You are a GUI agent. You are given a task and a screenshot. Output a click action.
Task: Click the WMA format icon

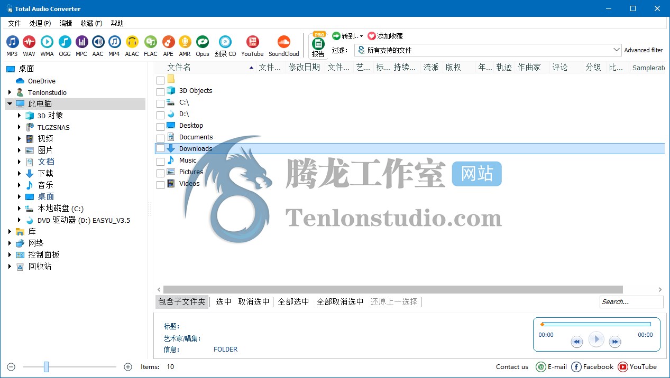tap(47, 42)
